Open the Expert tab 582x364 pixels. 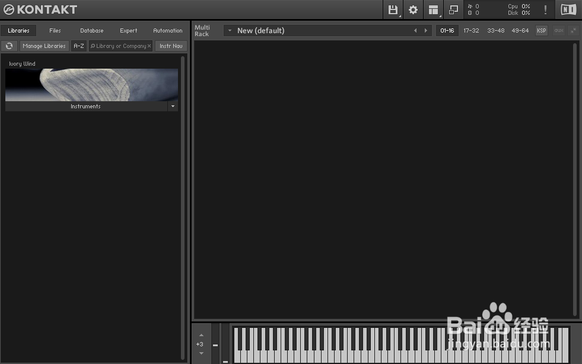point(128,30)
